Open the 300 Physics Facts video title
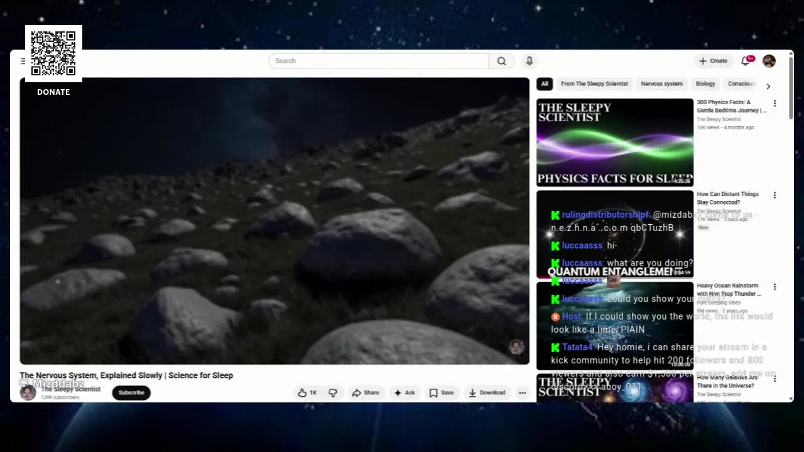The image size is (804, 452). tap(732, 106)
